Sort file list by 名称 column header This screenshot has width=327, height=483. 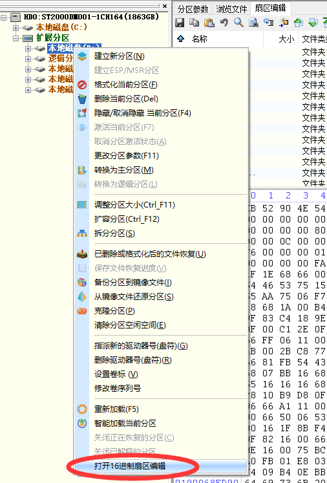coord(200,39)
